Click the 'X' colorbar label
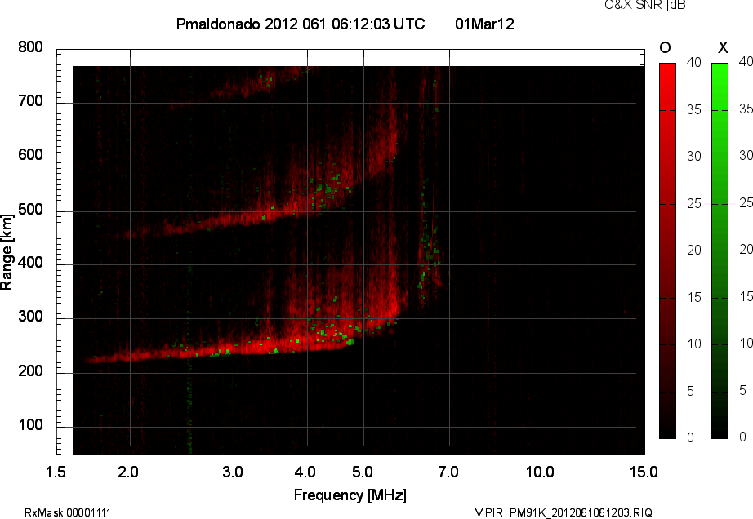This screenshot has width=753, height=519. [723, 47]
